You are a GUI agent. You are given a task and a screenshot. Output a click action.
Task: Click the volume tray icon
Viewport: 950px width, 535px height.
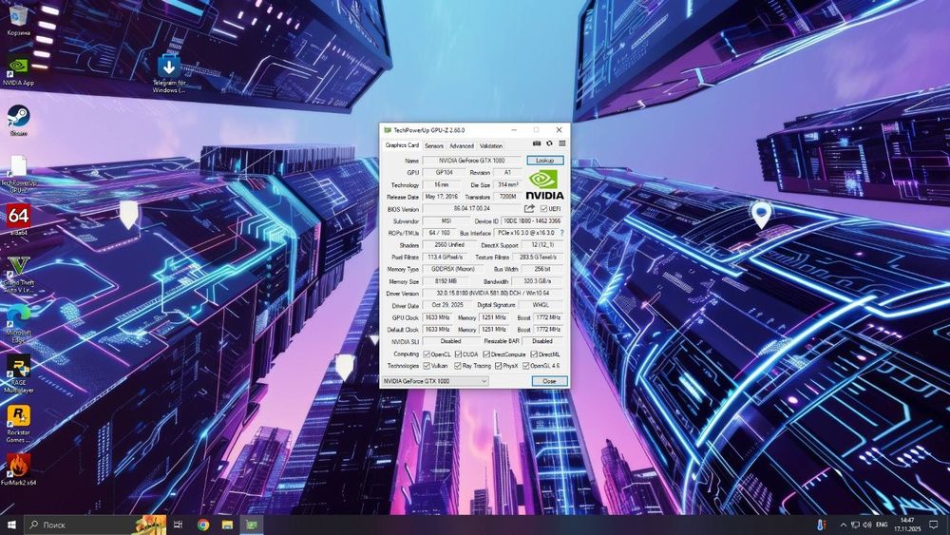tap(867, 525)
